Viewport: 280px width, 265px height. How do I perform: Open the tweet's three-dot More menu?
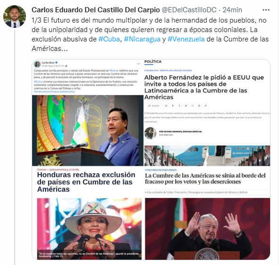click(x=266, y=10)
